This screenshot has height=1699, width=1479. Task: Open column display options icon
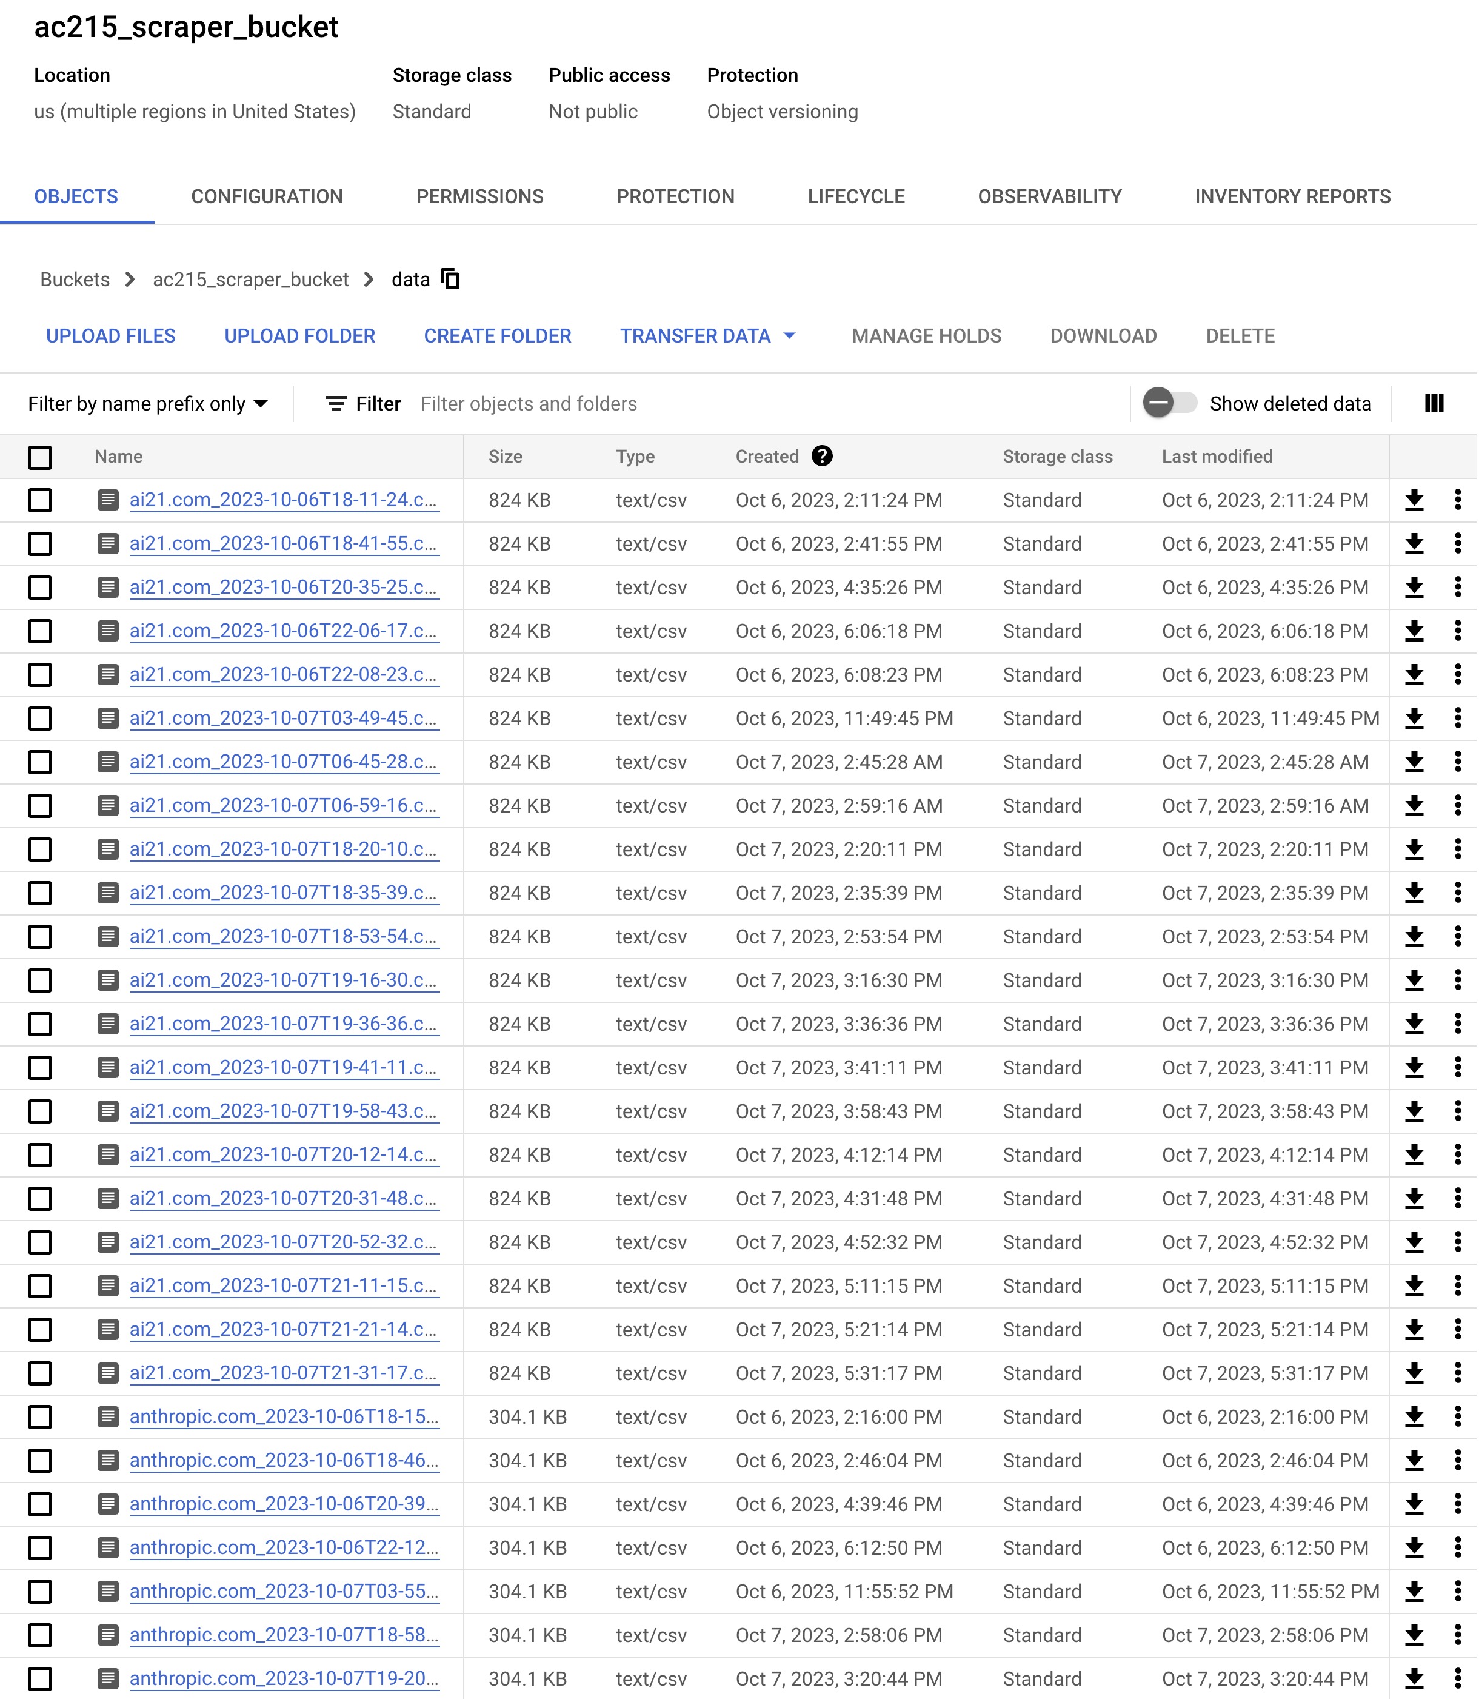click(1434, 404)
